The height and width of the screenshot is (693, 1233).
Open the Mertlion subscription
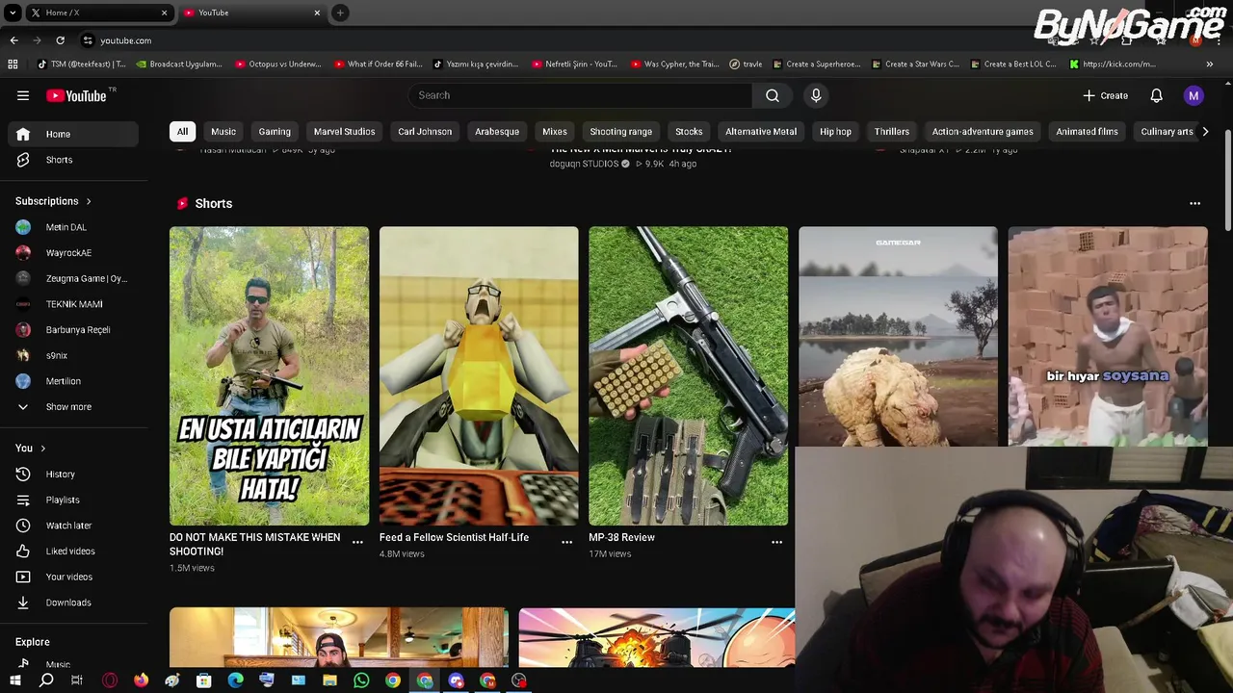coord(72,381)
